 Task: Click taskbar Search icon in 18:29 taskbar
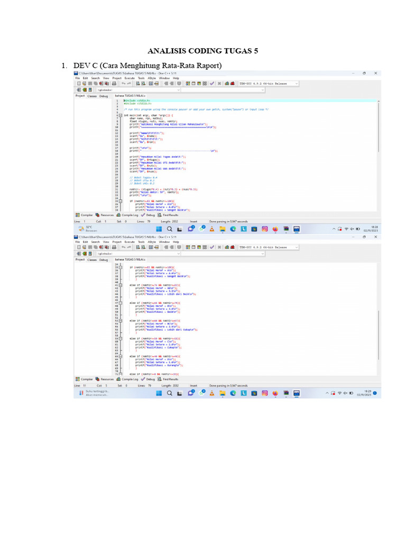point(170,393)
